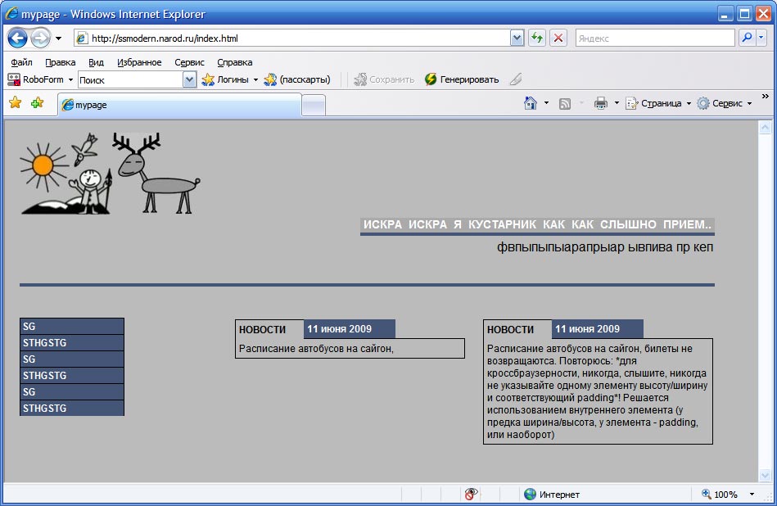777x506 pixels.
Task: Click the second STHGSTG sidebar menu item
Action: point(72,375)
